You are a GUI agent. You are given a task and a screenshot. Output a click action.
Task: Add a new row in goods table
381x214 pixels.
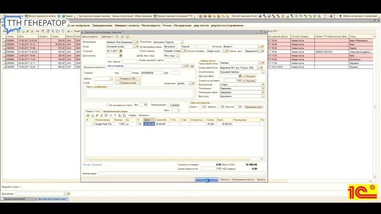pos(88,115)
